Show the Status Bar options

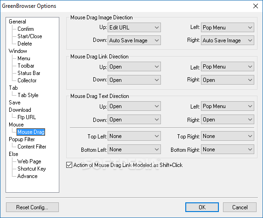(29, 73)
